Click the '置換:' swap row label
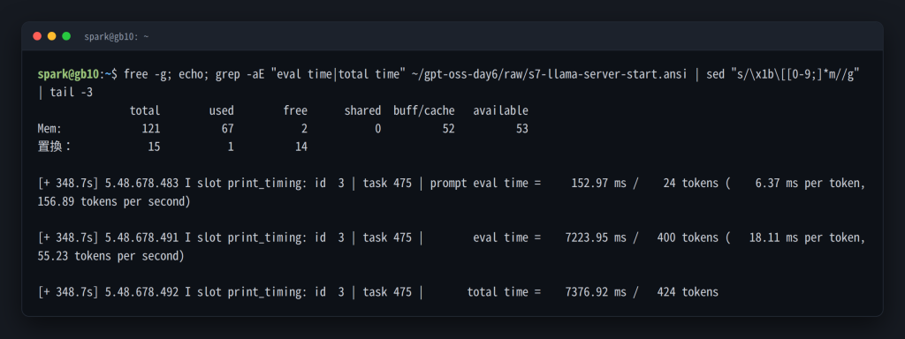This screenshot has width=905, height=339. click(54, 147)
